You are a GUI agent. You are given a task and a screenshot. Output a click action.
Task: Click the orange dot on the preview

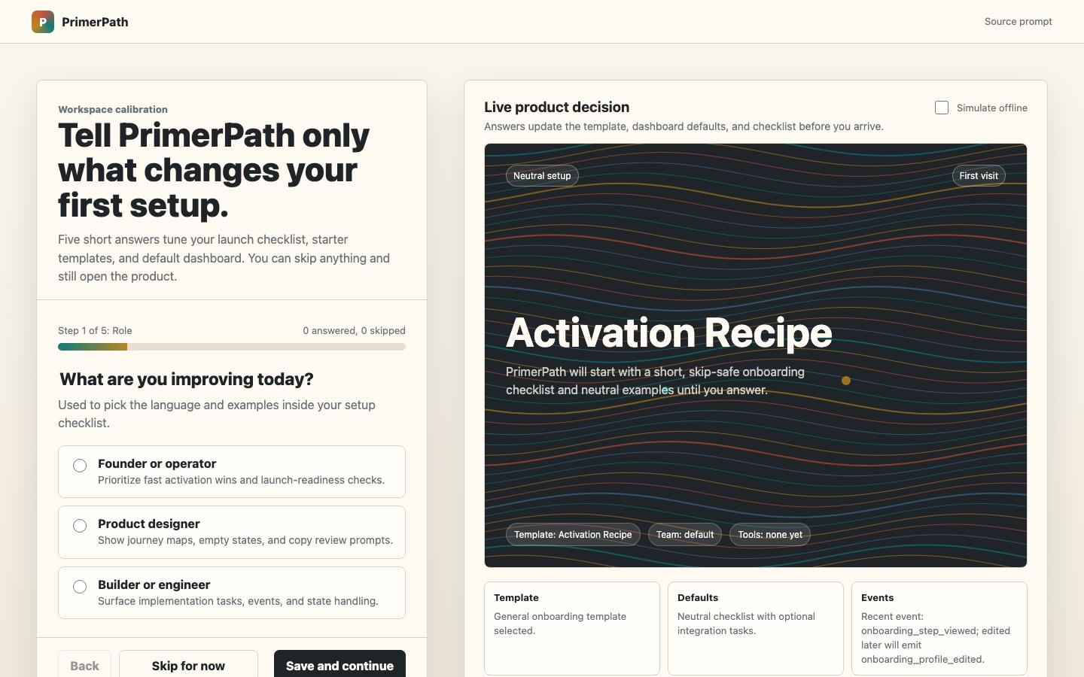pos(846,381)
